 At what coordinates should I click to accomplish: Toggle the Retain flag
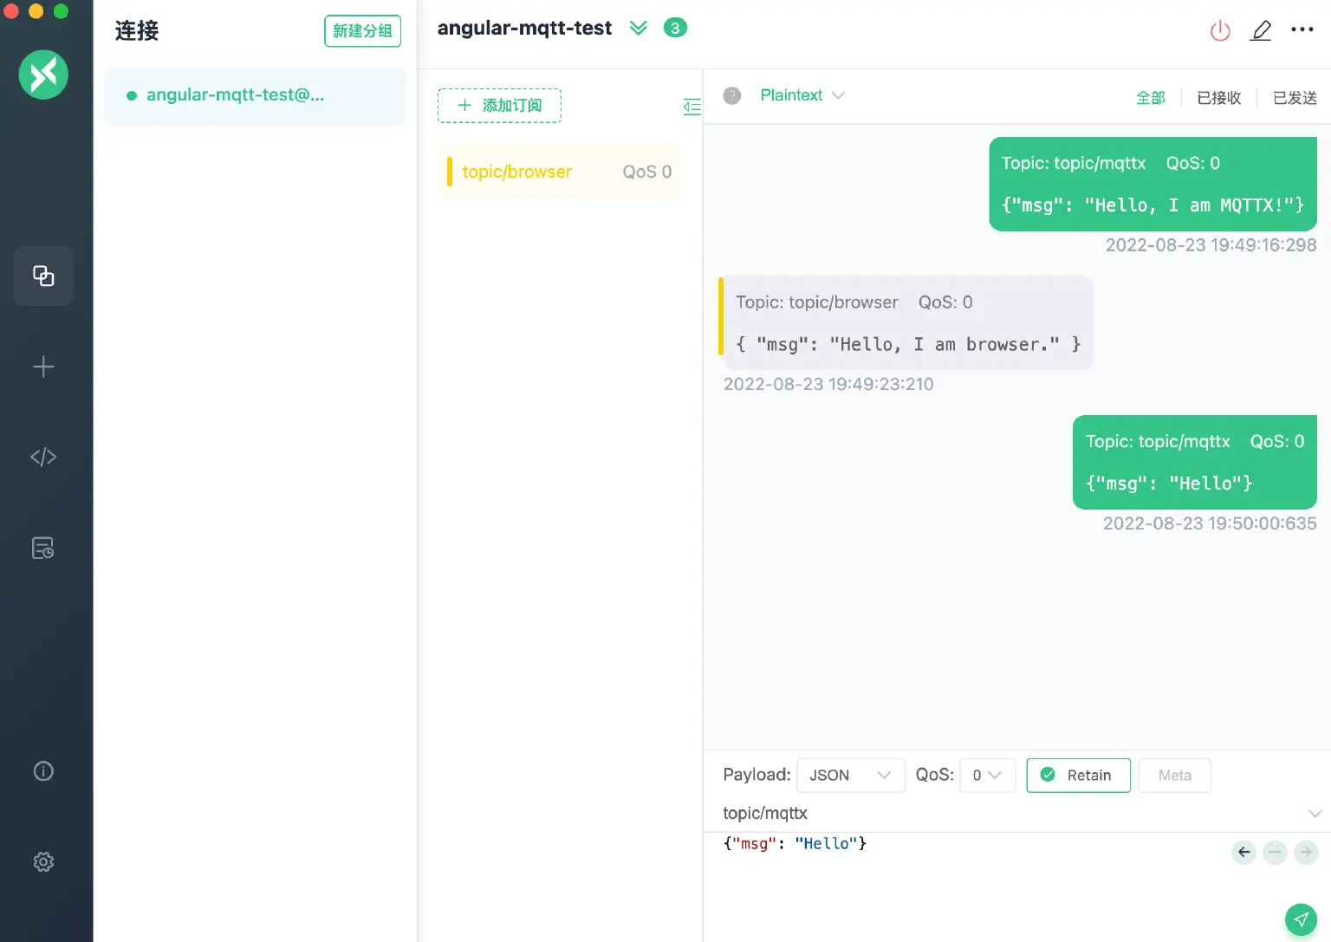1078,775
